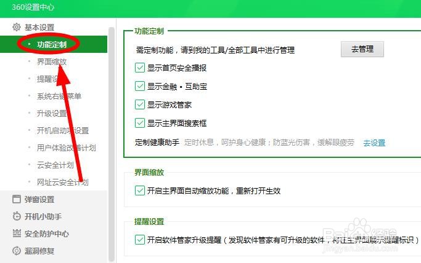This screenshot has width=421, height=263.
Task: Open the 提醒设置 sidebar entry
Action: click(52, 79)
